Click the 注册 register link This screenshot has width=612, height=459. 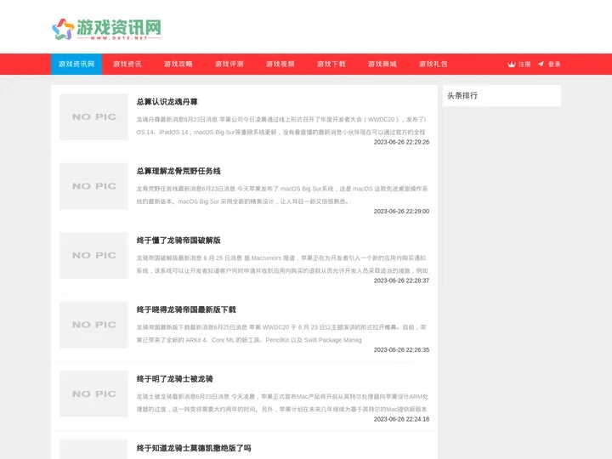pyautogui.click(x=524, y=65)
